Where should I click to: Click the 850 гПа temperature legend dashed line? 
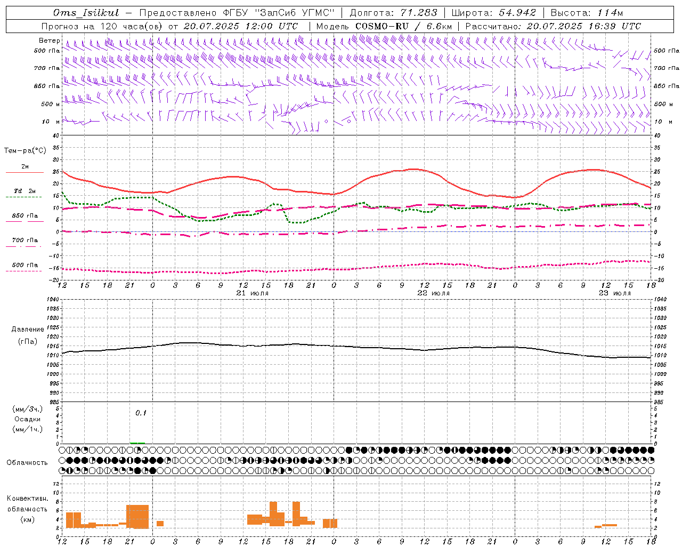[x=25, y=222]
